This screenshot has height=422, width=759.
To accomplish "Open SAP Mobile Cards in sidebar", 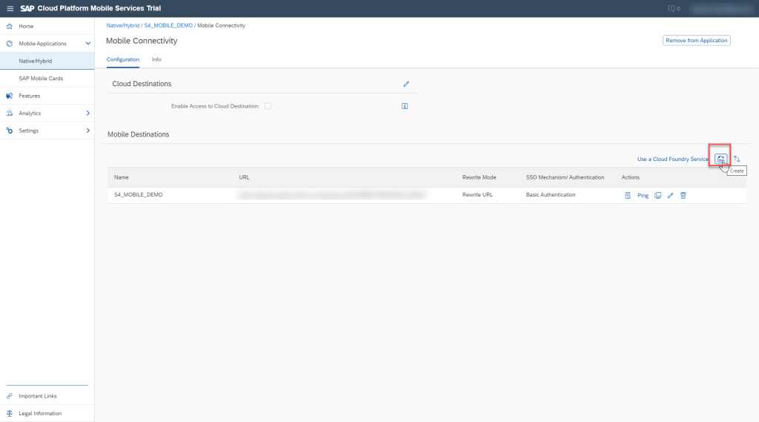I will (x=47, y=79).
